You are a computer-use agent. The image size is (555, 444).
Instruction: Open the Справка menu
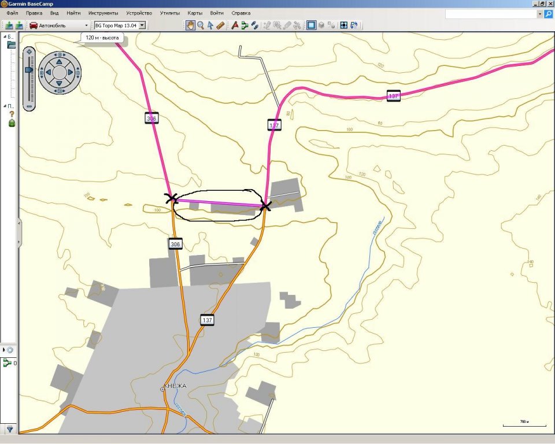point(240,13)
